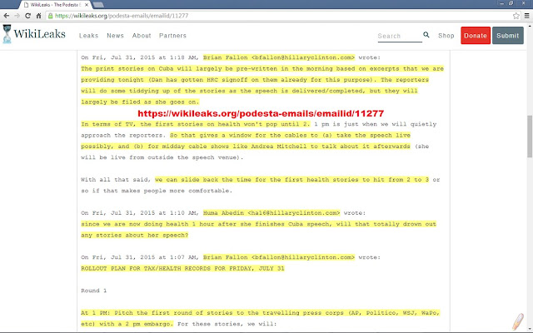Click 'On Fri, Jul 31, 2015 at 1:10 AM' text
The image size is (533, 333).
(x=140, y=213)
